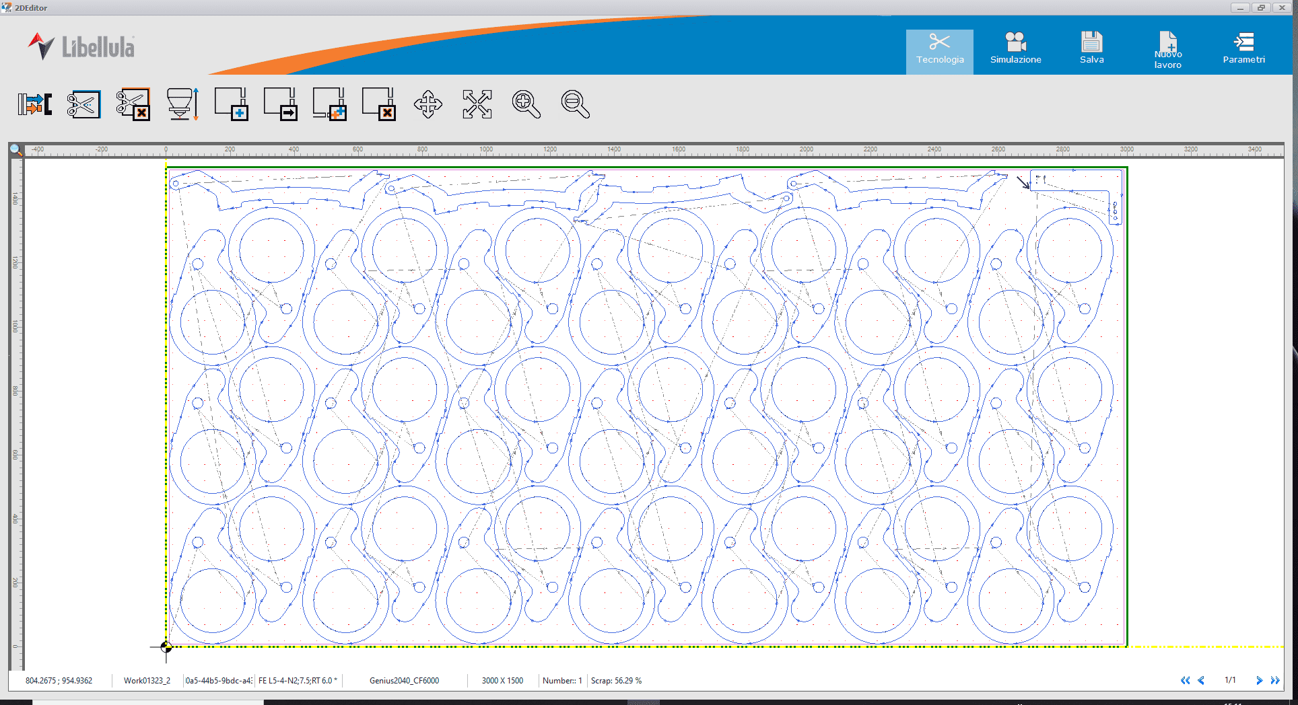Image resolution: width=1298 pixels, height=705 pixels.
Task: Click the add lead-in plus icon
Action: coord(232,104)
